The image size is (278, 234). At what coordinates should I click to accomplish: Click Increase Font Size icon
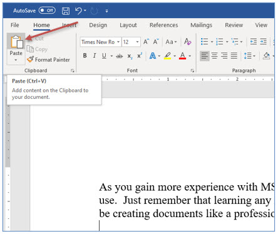point(146,42)
